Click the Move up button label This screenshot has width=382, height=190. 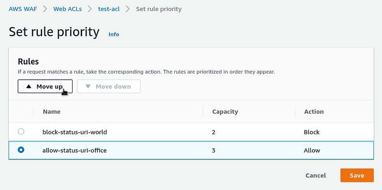pos(50,86)
